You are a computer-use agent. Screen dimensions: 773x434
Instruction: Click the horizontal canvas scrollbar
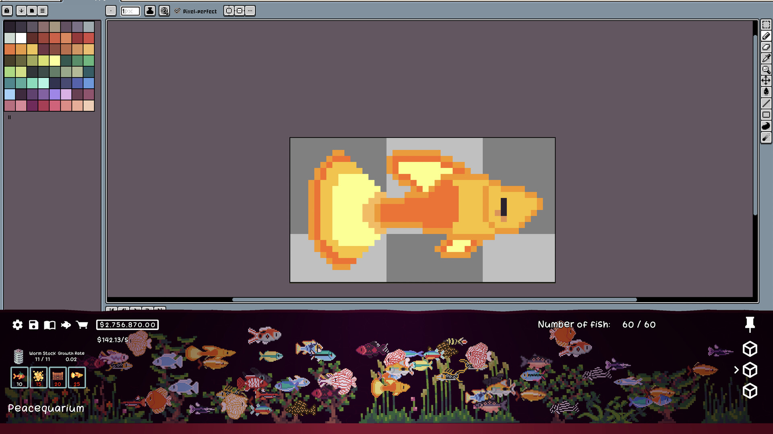[x=434, y=300]
